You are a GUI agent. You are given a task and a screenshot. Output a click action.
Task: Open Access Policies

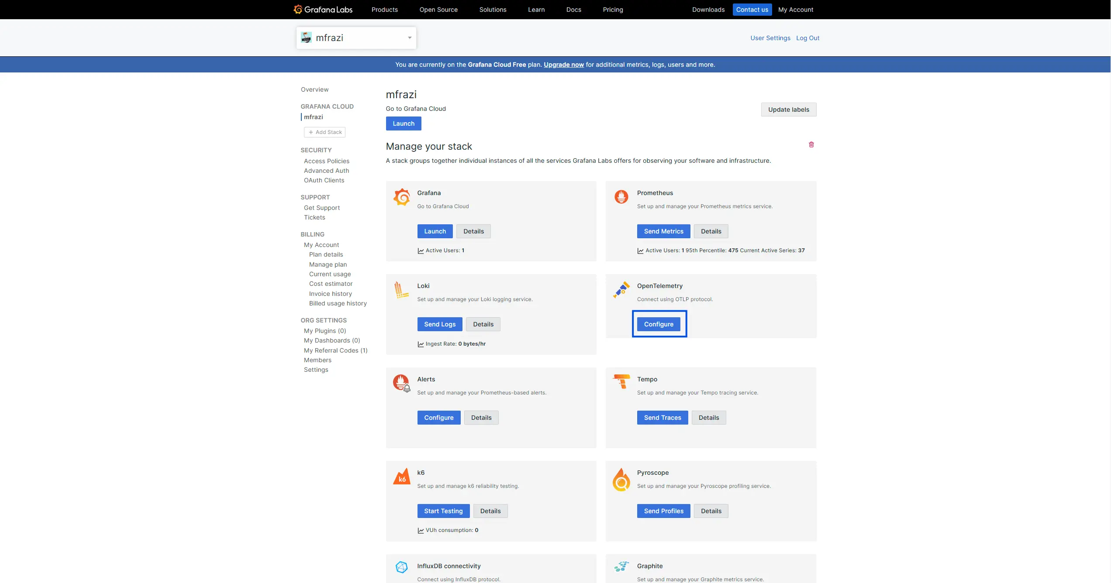click(326, 161)
